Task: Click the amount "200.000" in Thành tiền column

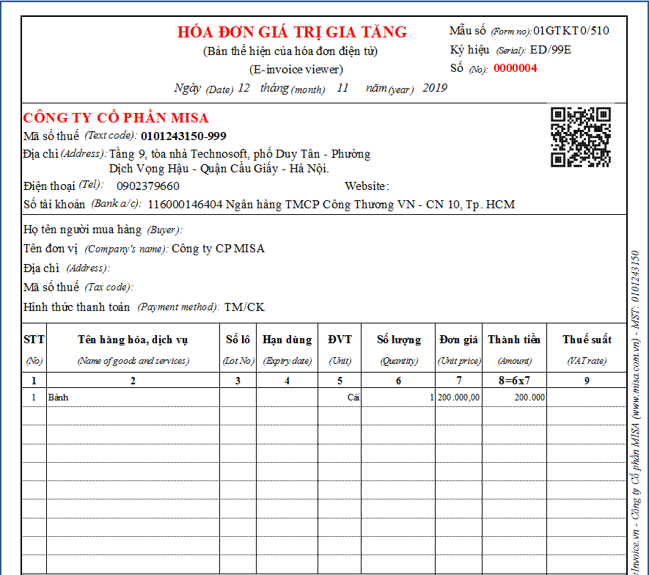Action: coord(529,398)
